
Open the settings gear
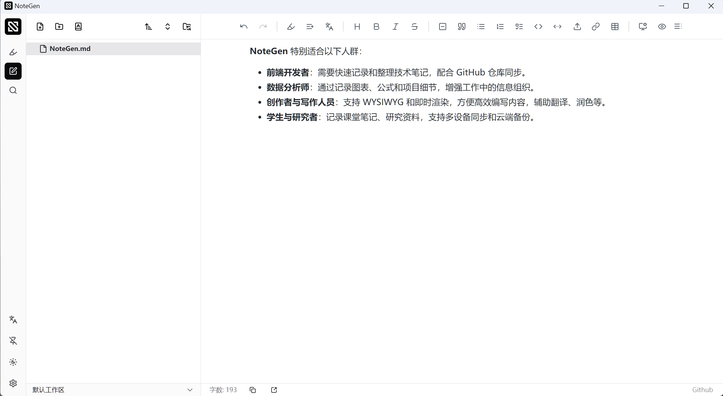point(13,383)
